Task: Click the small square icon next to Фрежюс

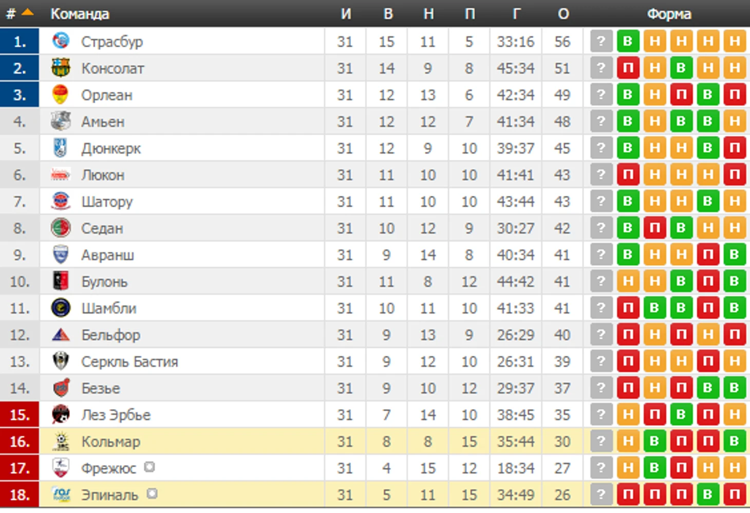Action: [x=149, y=467]
